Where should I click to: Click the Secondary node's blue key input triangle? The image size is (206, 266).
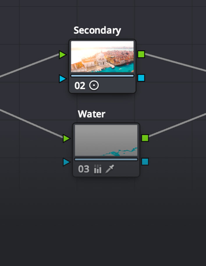[x=63, y=78]
